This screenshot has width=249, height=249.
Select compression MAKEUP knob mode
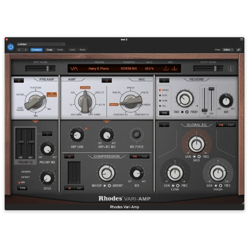(x=105, y=186)
